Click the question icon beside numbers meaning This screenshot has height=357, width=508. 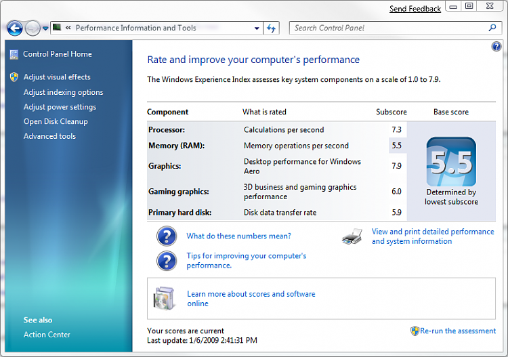(x=167, y=236)
